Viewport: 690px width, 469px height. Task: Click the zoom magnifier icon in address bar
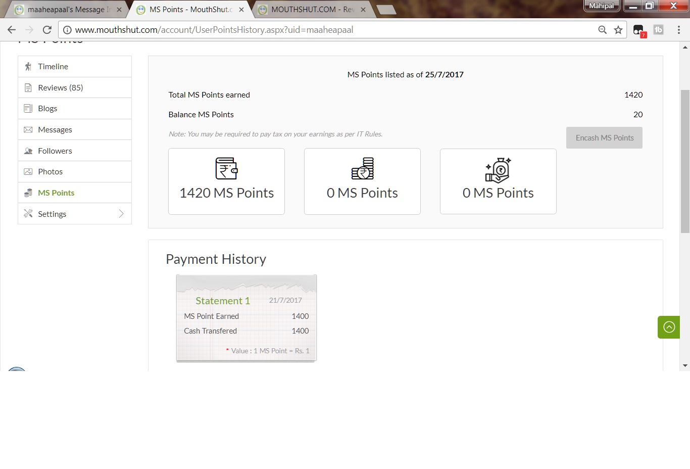pyautogui.click(x=602, y=30)
